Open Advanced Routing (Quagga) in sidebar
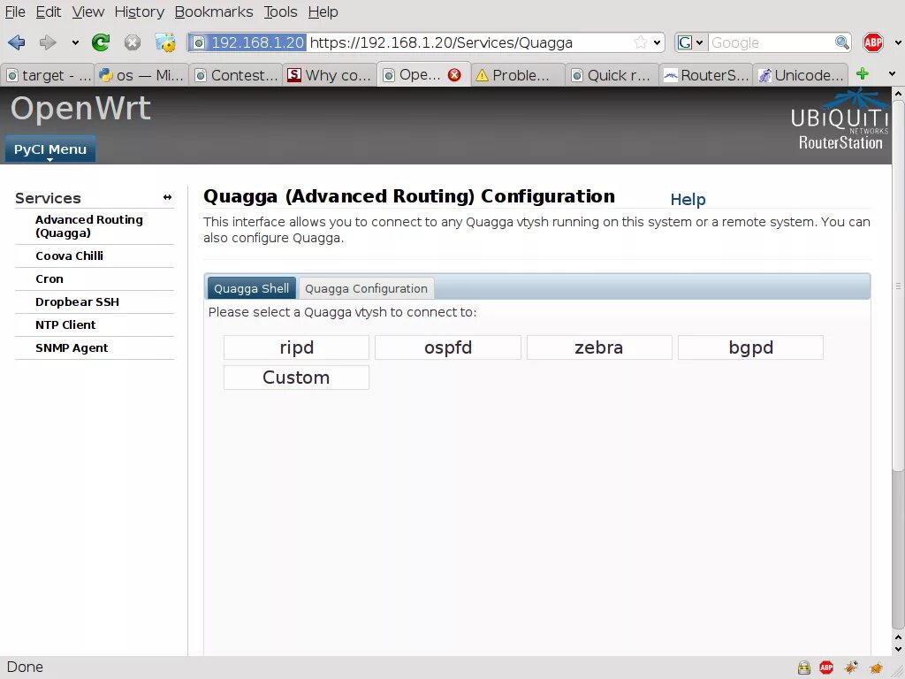 tap(89, 226)
